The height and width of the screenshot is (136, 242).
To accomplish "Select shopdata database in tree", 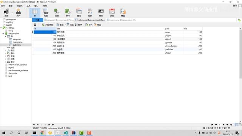I will (12, 73).
